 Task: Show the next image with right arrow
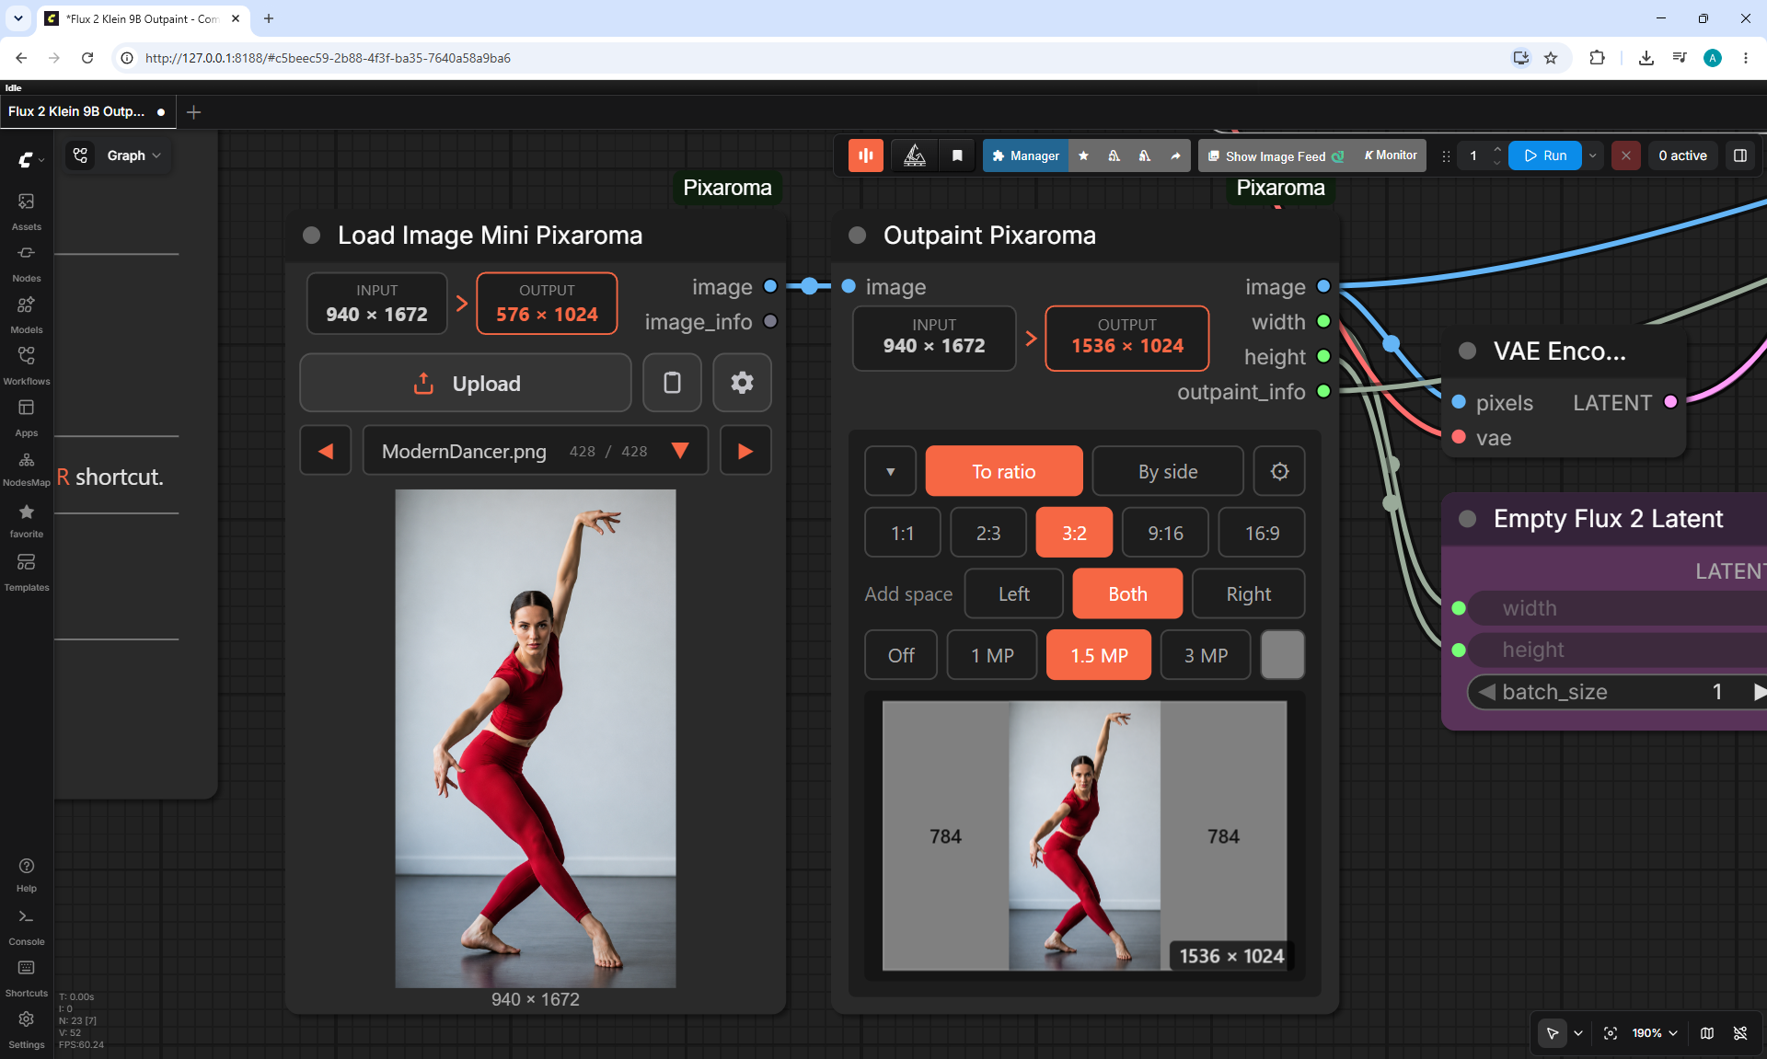pos(745,451)
